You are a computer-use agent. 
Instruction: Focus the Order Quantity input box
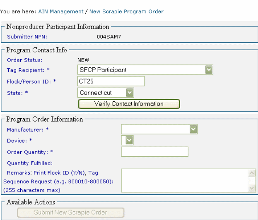click(x=154, y=152)
